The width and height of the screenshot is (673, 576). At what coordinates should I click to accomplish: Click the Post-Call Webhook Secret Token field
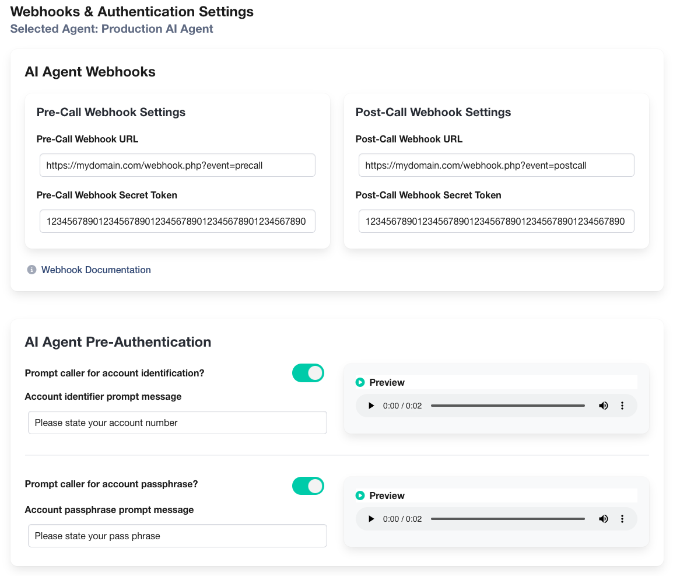click(x=496, y=221)
